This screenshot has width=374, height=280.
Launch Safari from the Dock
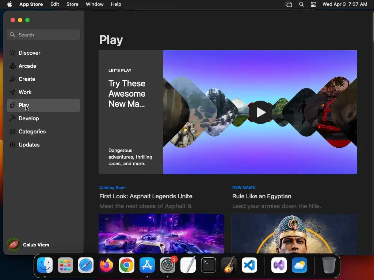pyautogui.click(x=85, y=265)
